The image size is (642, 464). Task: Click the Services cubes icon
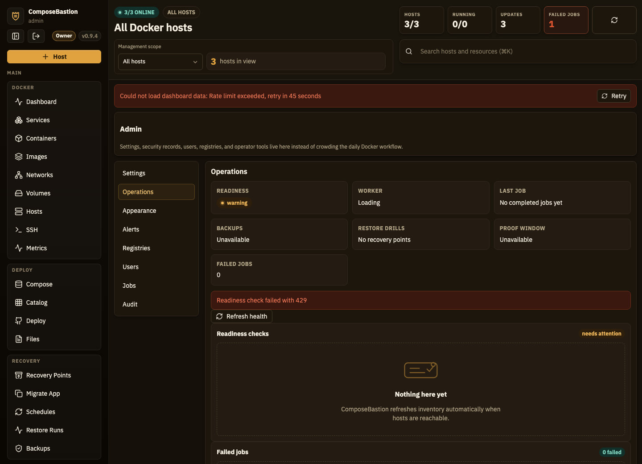pyautogui.click(x=19, y=120)
